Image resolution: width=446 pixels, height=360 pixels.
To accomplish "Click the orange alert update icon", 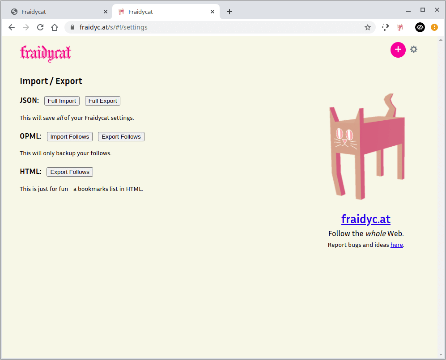I will pyautogui.click(x=434, y=27).
